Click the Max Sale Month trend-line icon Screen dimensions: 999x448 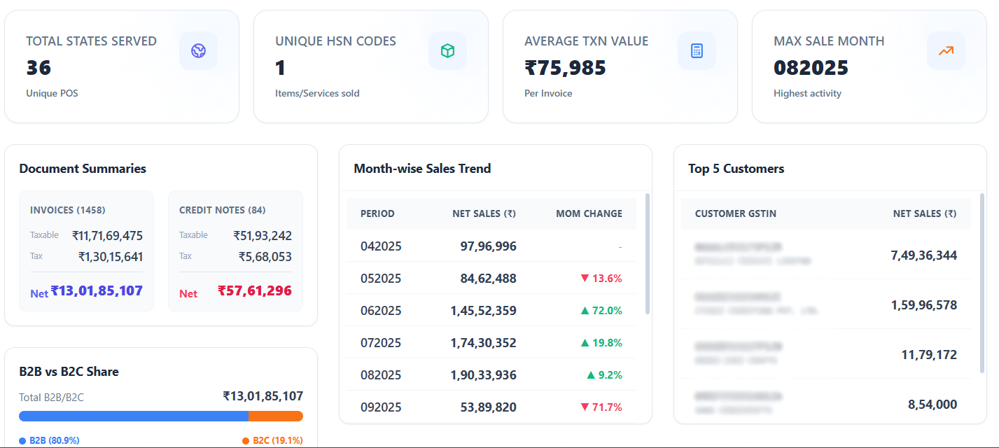point(946,50)
